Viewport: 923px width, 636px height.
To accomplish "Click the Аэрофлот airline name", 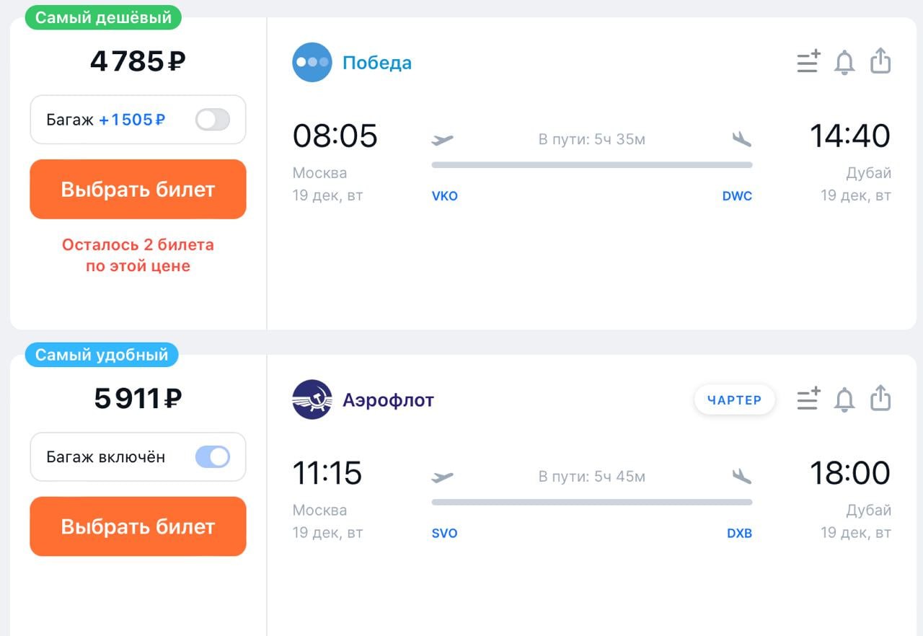I will click(388, 400).
